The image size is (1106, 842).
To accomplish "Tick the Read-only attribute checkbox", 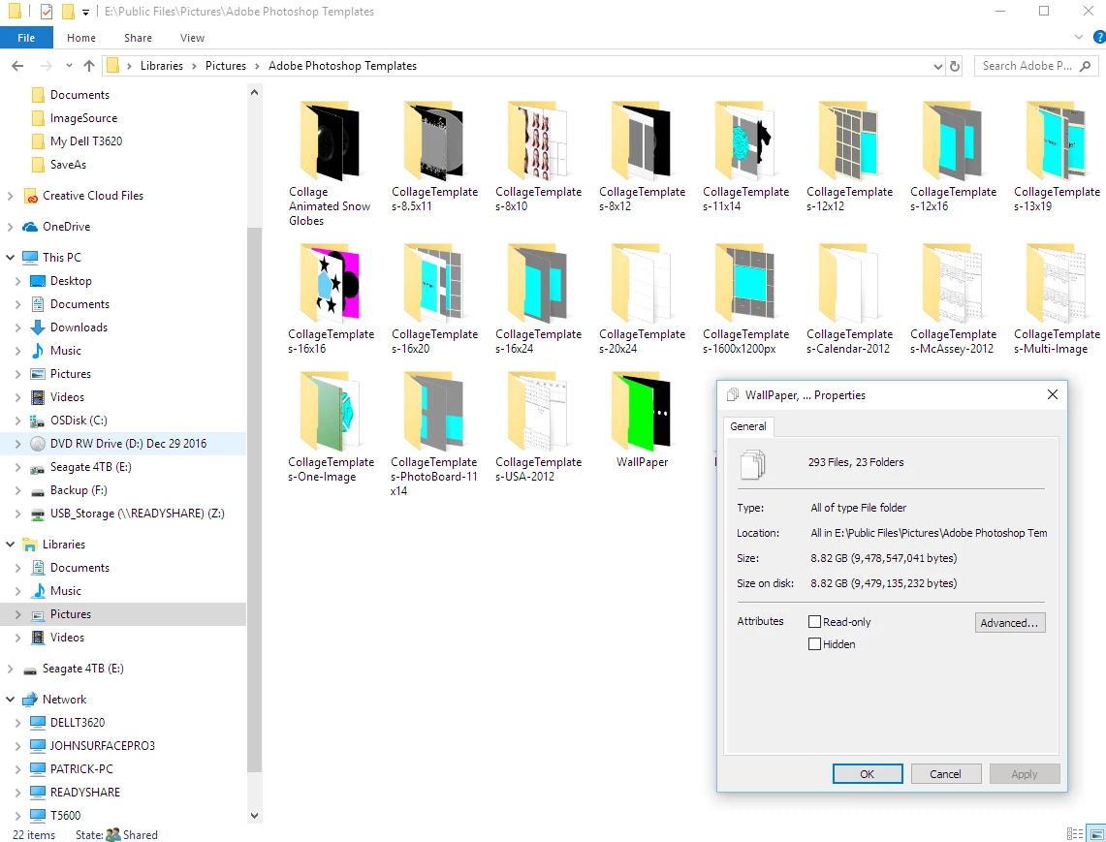I will pyautogui.click(x=814, y=622).
